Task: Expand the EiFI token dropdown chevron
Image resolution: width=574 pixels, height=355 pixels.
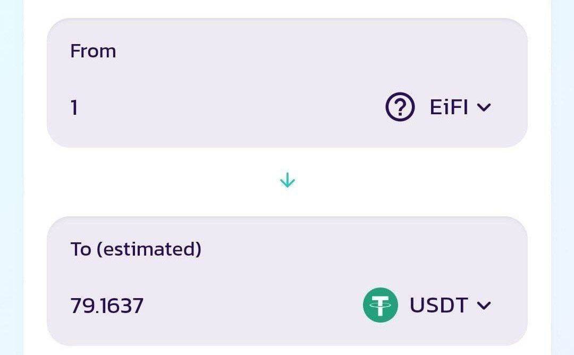Action: tap(484, 107)
